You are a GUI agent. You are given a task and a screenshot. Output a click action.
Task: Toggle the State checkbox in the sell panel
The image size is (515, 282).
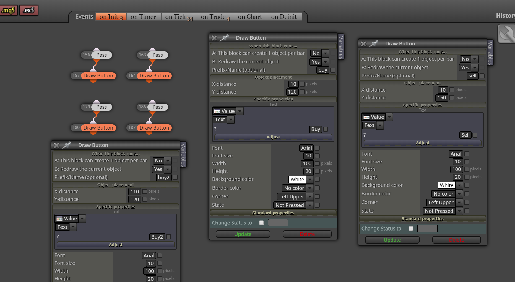pos(467,211)
